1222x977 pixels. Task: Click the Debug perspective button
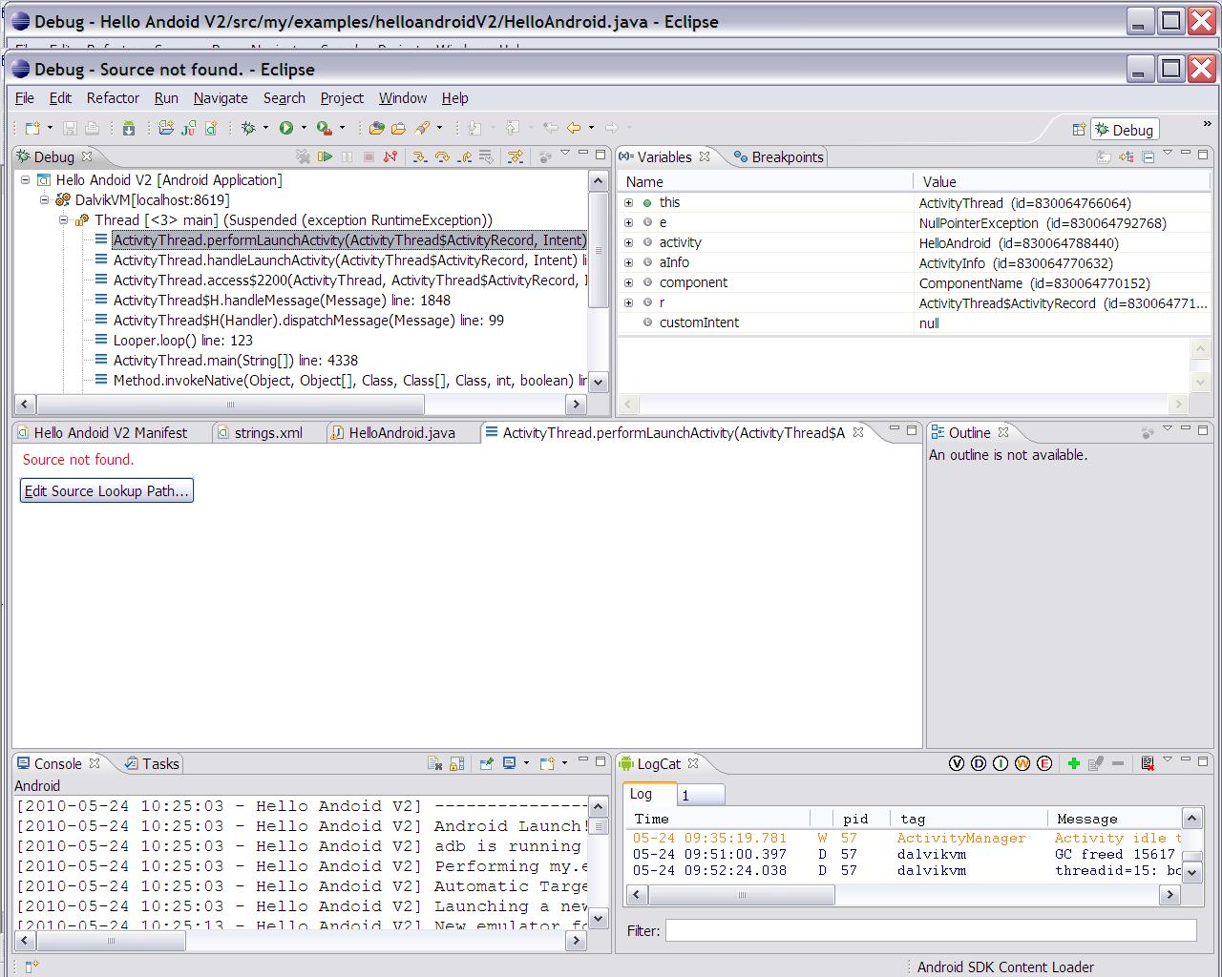click(1125, 130)
